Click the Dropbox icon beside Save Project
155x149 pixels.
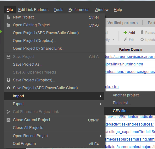point(8,80)
